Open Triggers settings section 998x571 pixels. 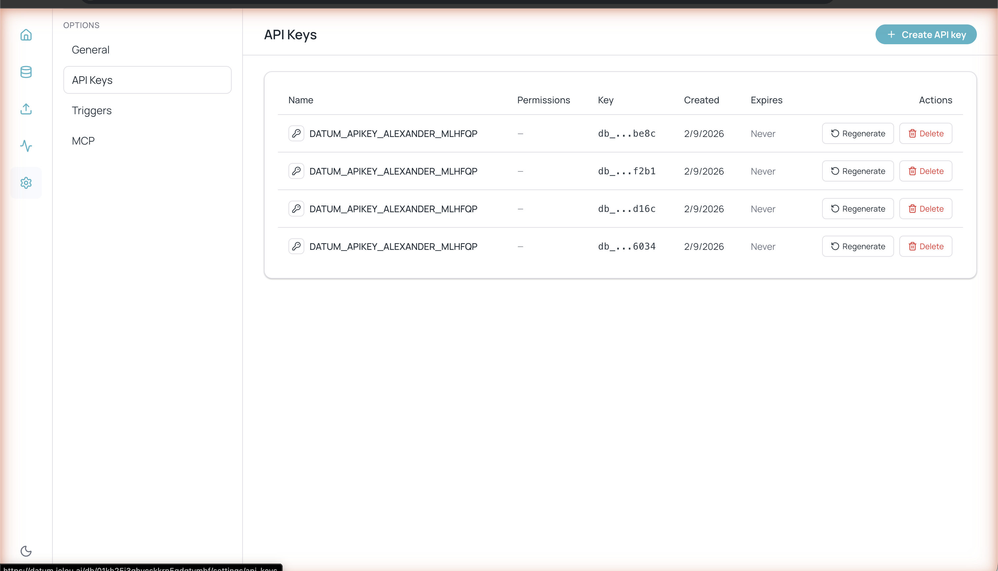(148, 111)
